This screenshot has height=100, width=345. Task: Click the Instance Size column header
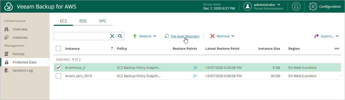[x=269, y=48]
